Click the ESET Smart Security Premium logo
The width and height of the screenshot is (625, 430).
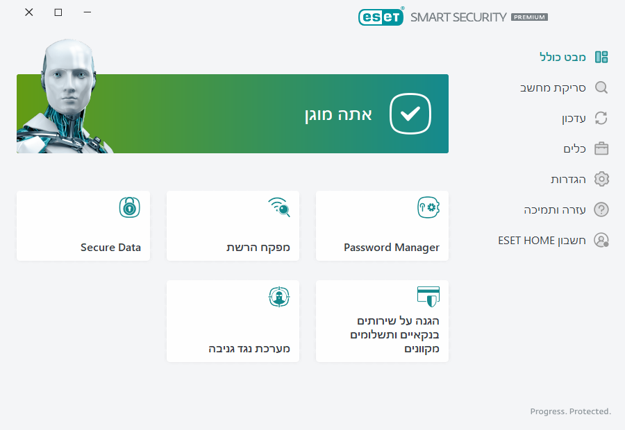point(453,17)
